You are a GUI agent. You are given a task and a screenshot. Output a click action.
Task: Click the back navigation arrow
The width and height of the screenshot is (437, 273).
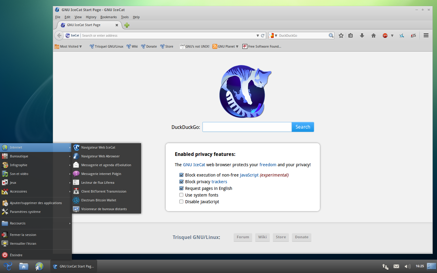59,35
